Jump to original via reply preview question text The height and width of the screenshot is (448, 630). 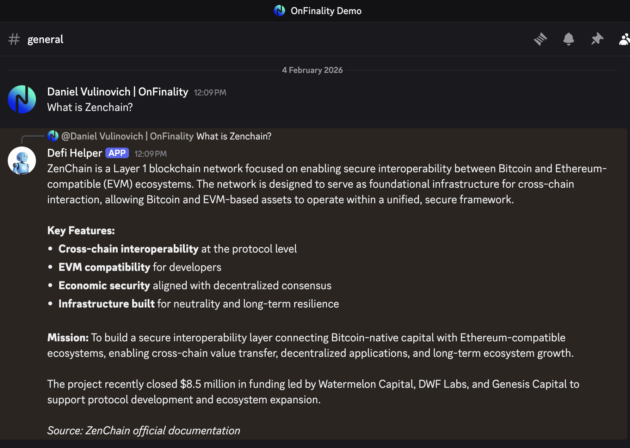coord(234,136)
